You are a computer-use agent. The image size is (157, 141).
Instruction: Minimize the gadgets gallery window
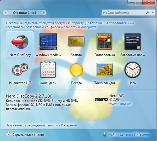tap(132, 3)
